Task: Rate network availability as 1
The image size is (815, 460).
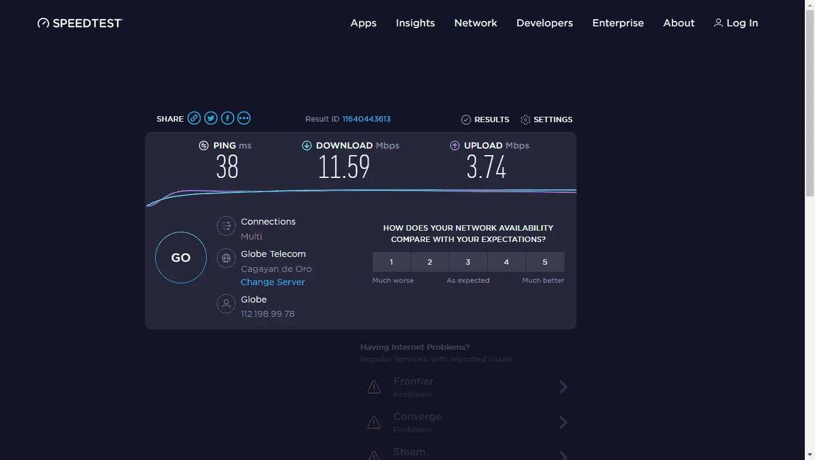Action: [x=391, y=262]
